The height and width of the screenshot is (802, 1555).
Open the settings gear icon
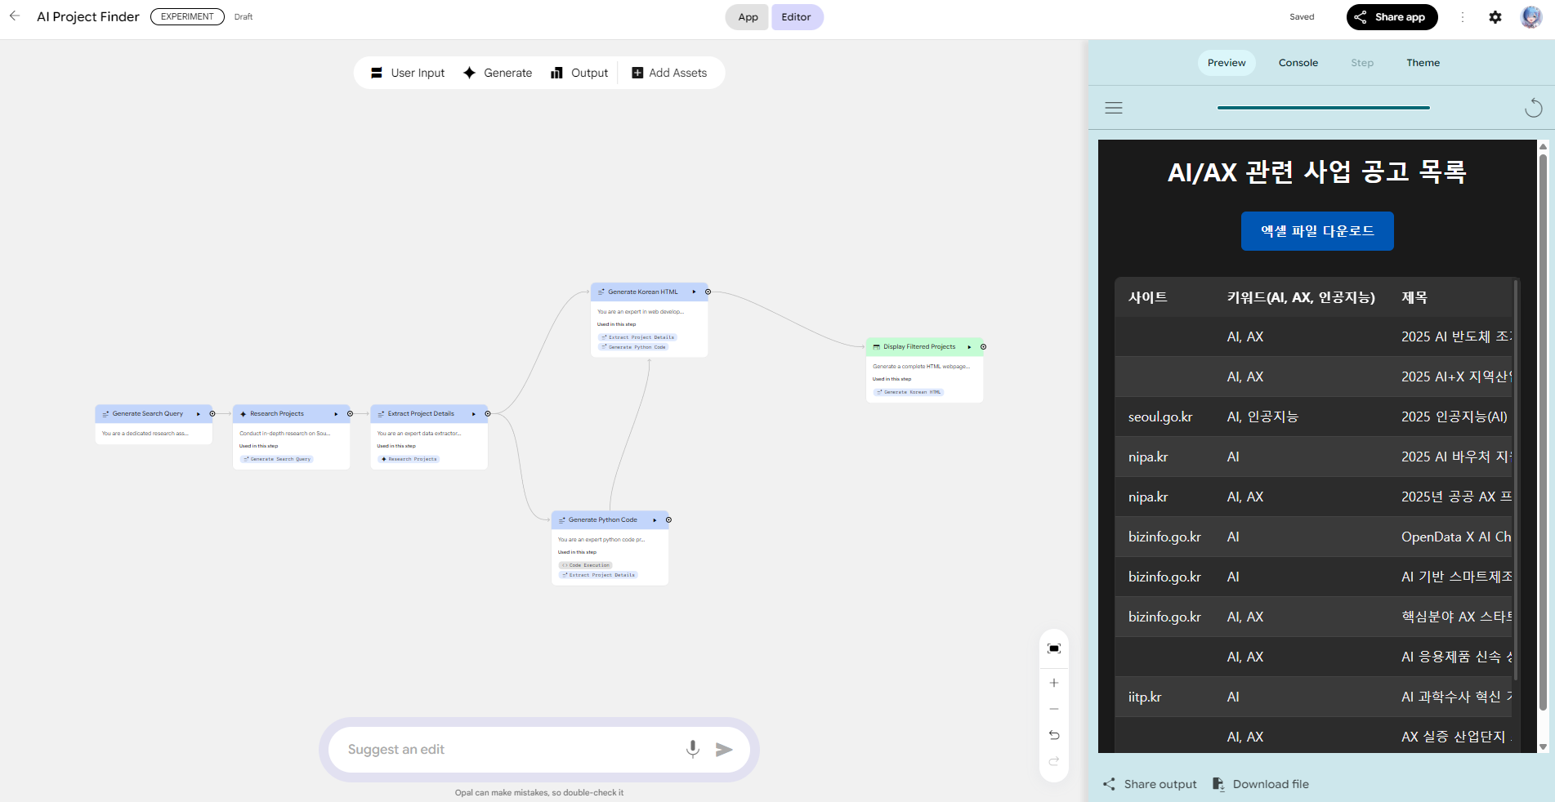pyautogui.click(x=1495, y=17)
